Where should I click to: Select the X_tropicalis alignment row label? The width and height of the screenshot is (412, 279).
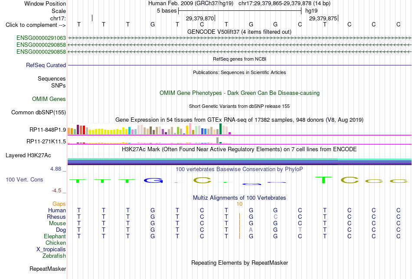(x=51, y=250)
